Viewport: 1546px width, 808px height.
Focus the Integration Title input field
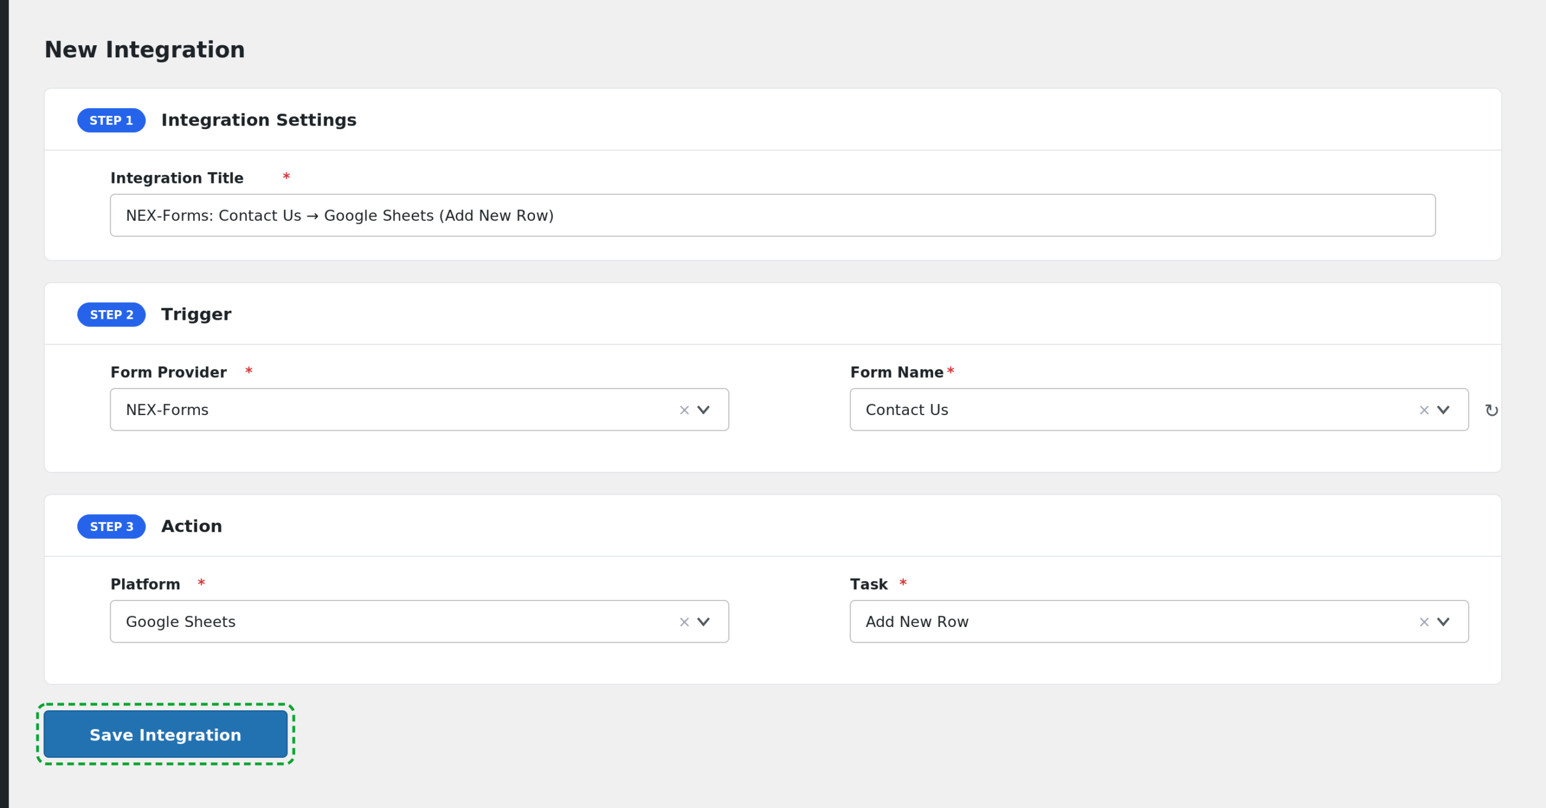tap(772, 215)
